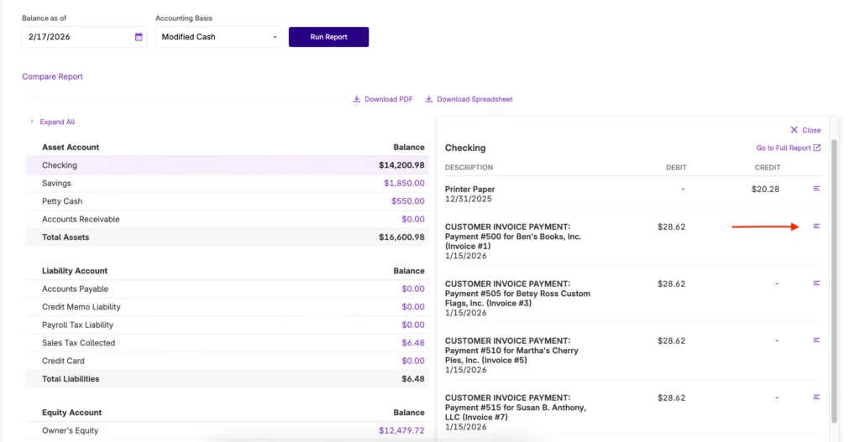This screenshot has width=860, height=442.
Task: Click the Owner's Equity balance amount
Action: pyautogui.click(x=401, y=430)
